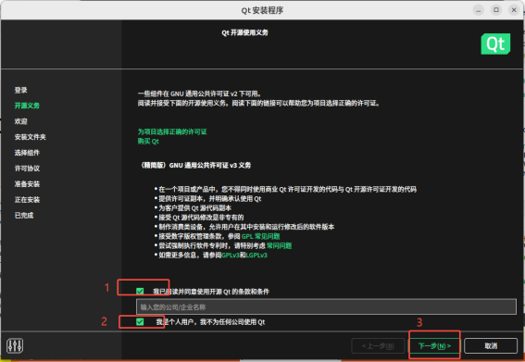
Task: Click label 我是个人用户，我不为任何公司使用 Qt
Action: [x=210, y=322]
